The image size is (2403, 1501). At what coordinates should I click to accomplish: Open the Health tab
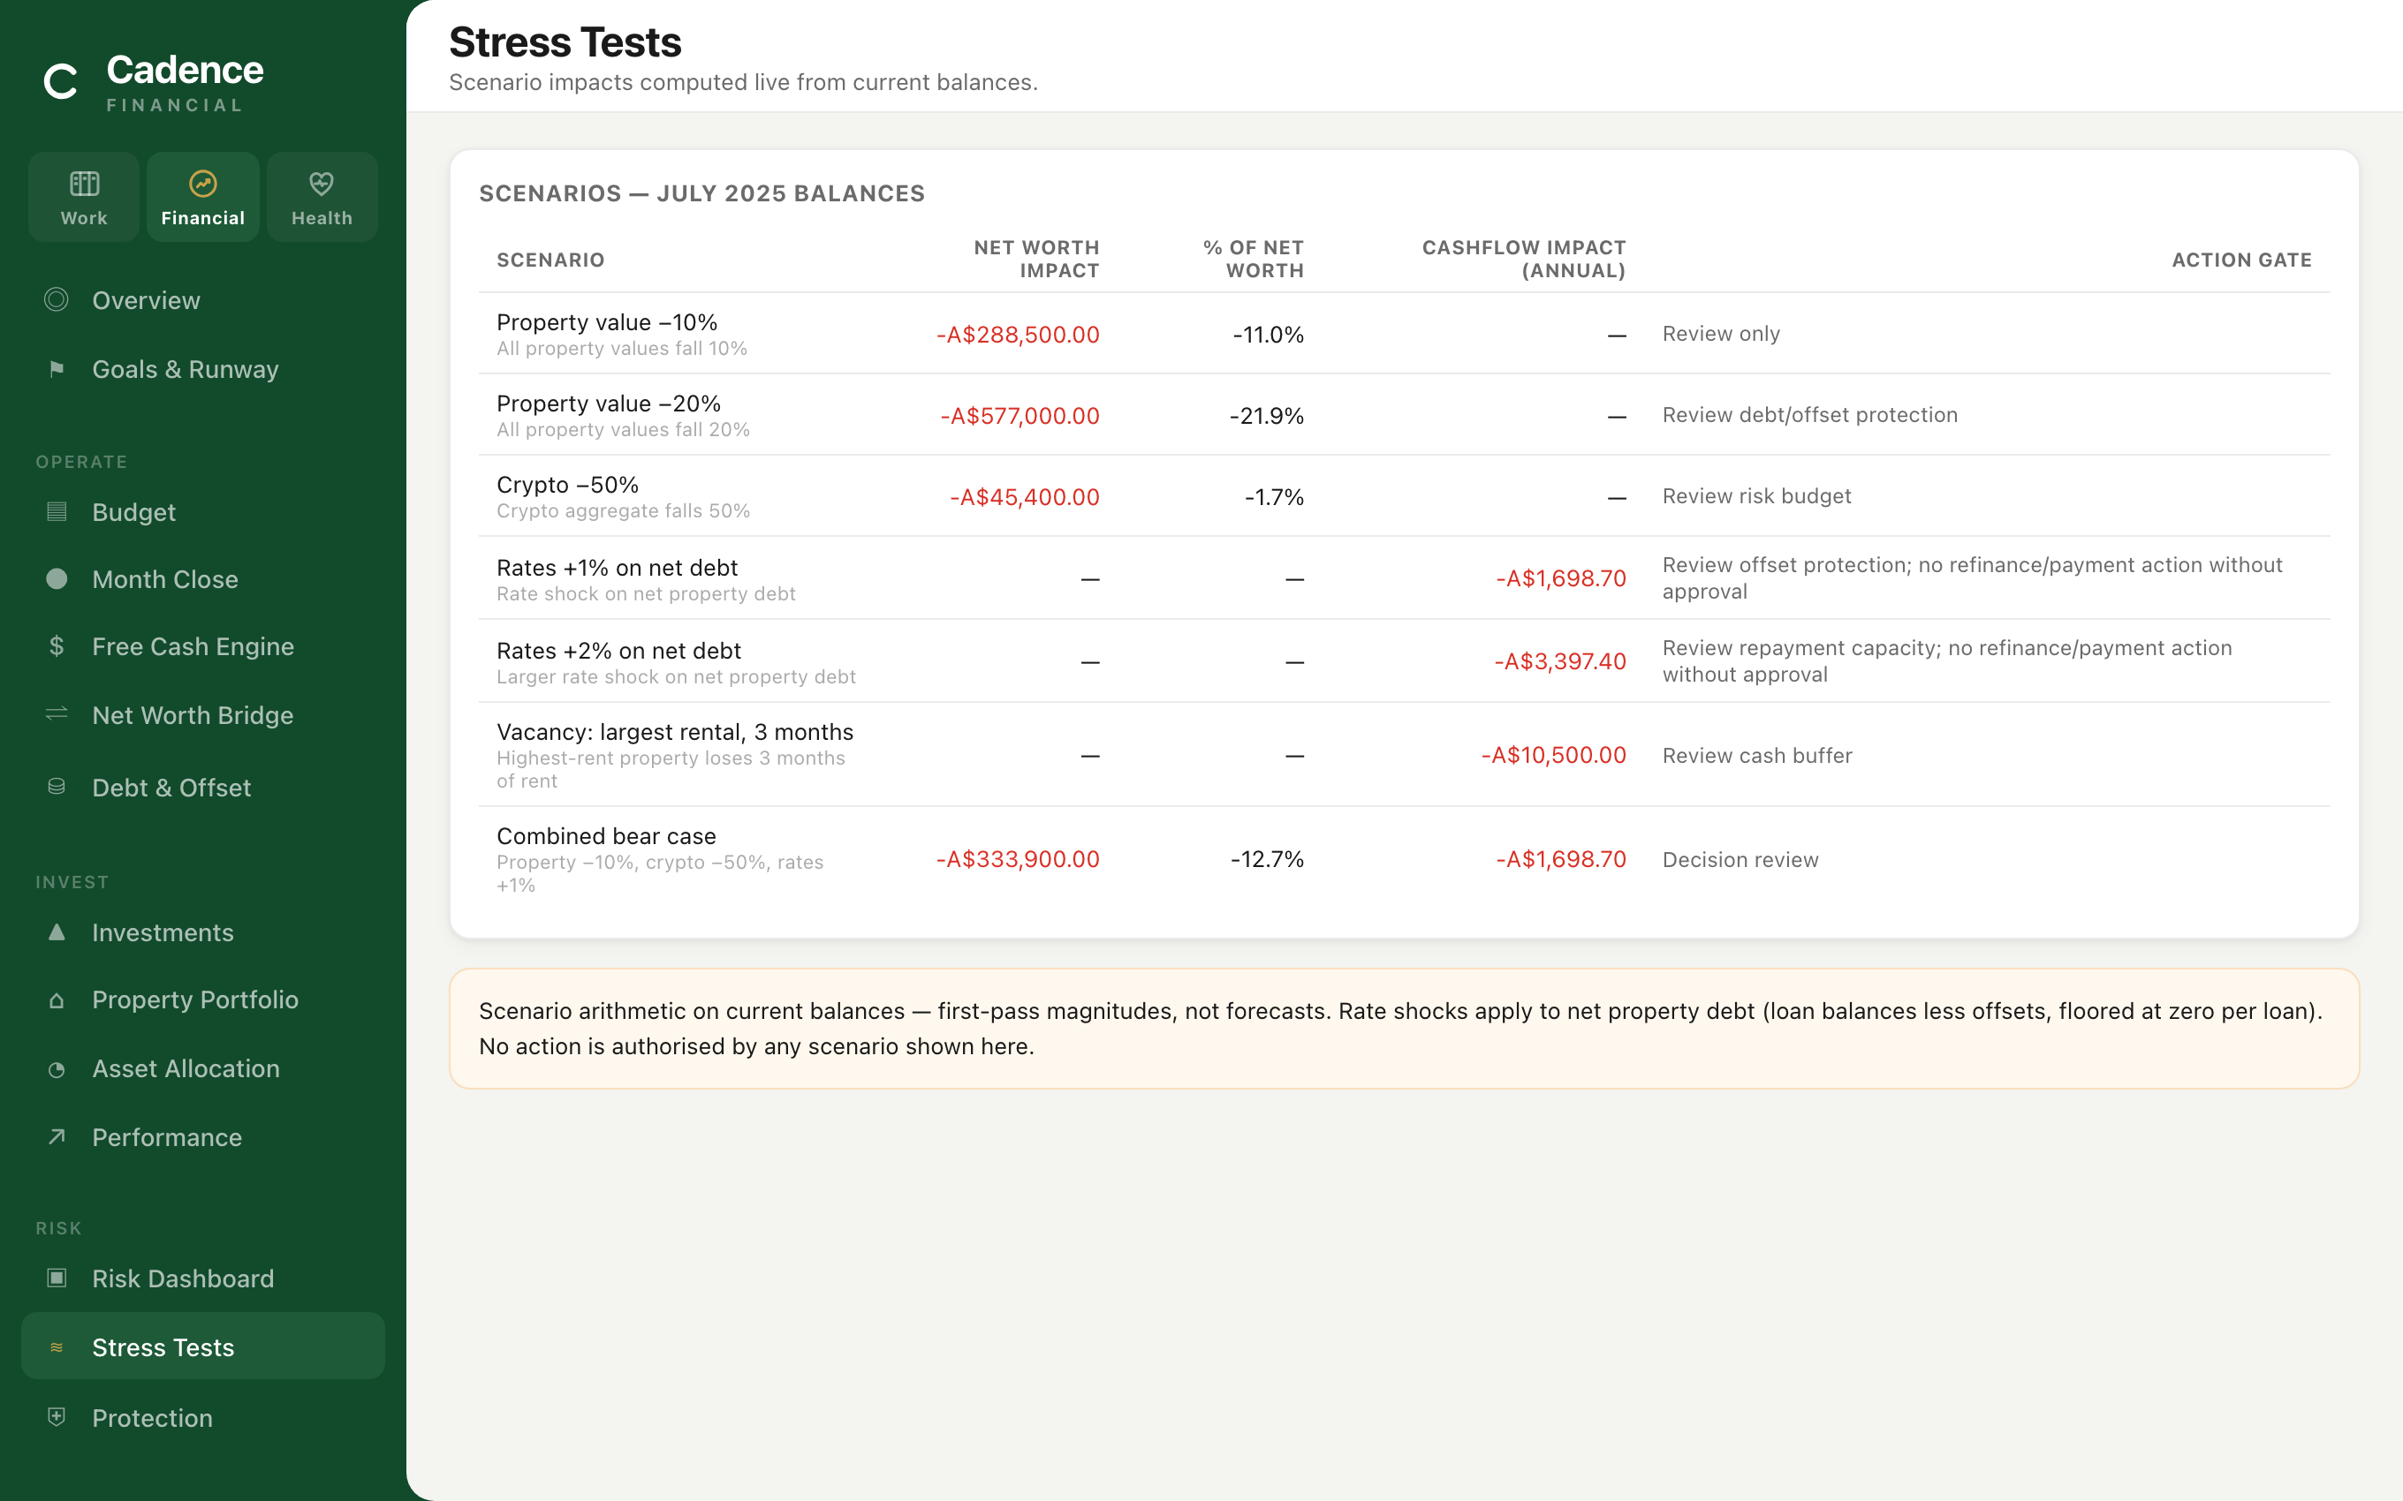tap(322, 197)
